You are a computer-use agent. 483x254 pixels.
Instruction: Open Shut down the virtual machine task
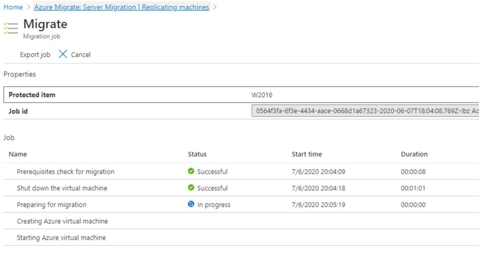click(62, 188)
